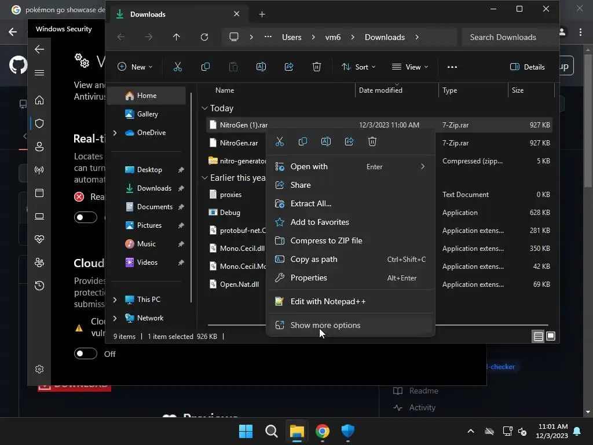Toggle Real-time protection switch

pos(86,217)
